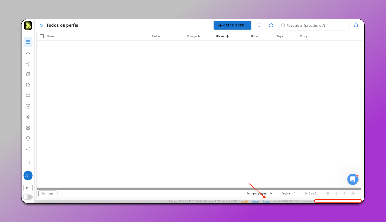Open the lightning automation icon in sidebar
This screenshot has height=222, width=386.
pyautogui.click(x=28, y=63)
